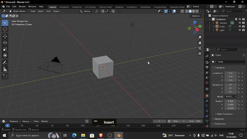Open the Object Mode dropdown
The width and height of the screenshot is (247, 139).
(x=18, y=11)
